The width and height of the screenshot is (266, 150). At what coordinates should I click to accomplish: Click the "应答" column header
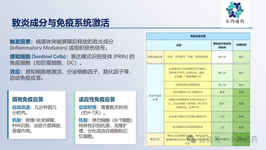click(x=179, y=45)
